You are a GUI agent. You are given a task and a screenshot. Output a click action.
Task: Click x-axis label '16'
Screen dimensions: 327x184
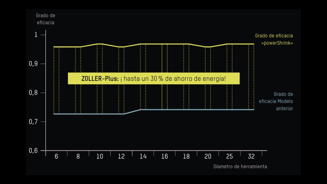click(165, 156)
